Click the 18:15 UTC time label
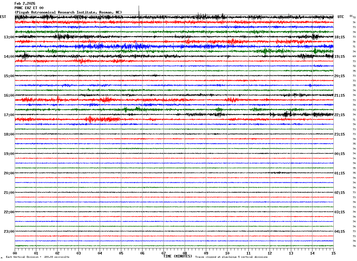This screenshot has height=261, width=357. pyautogui.click(x=340, y=37)
